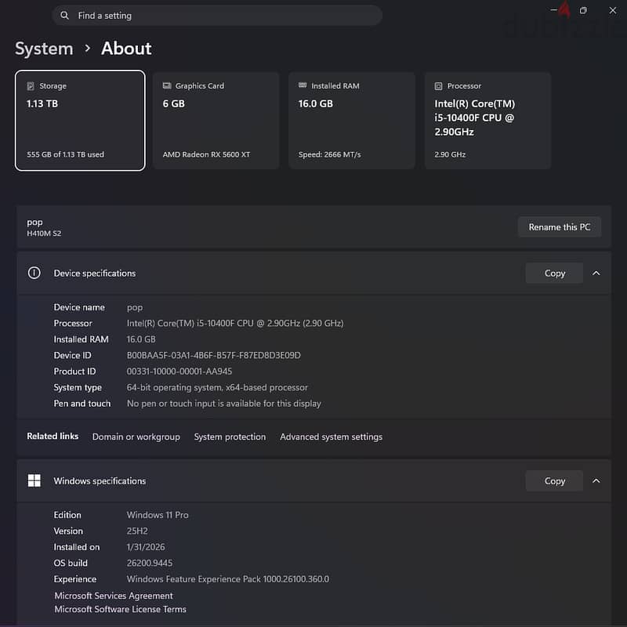Select the Version value 25H2

tap(137, 531)
